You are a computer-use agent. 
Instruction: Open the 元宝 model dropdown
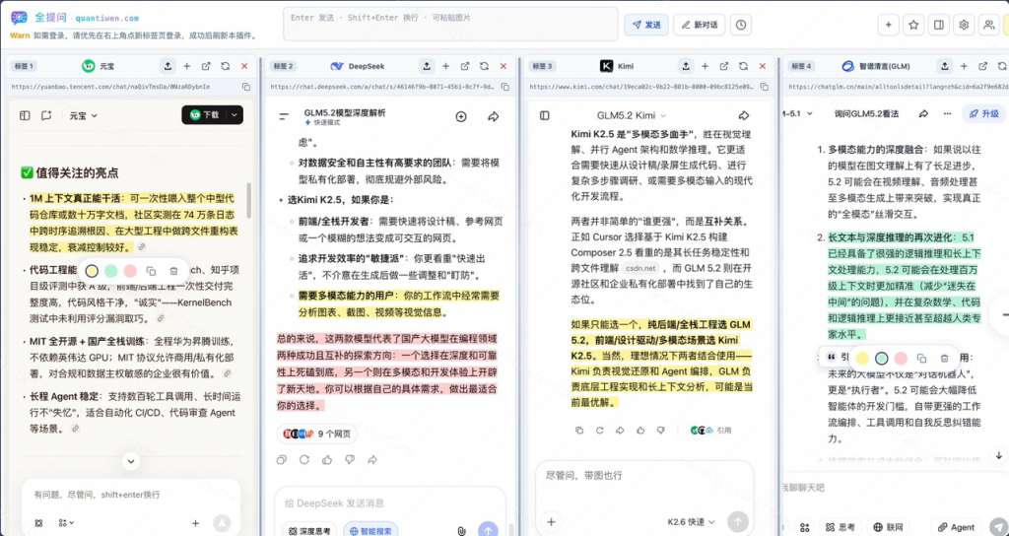click(x=84, y=116)
